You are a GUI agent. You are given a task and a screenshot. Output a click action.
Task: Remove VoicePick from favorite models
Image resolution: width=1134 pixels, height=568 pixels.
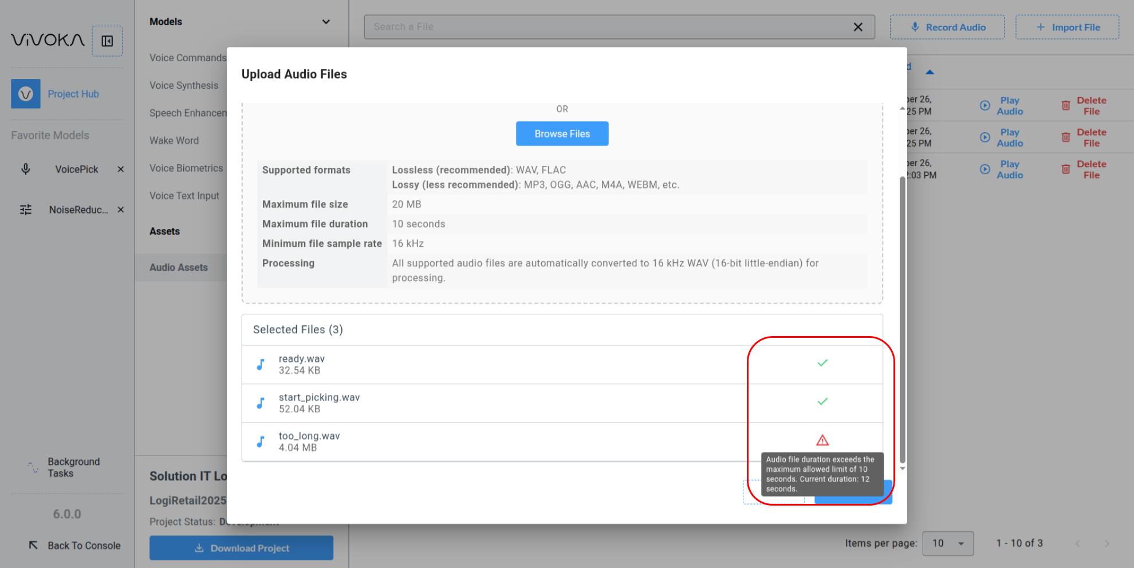(120, 169)
